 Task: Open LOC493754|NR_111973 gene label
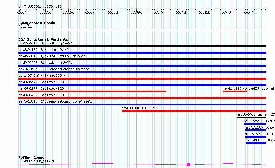36,161
